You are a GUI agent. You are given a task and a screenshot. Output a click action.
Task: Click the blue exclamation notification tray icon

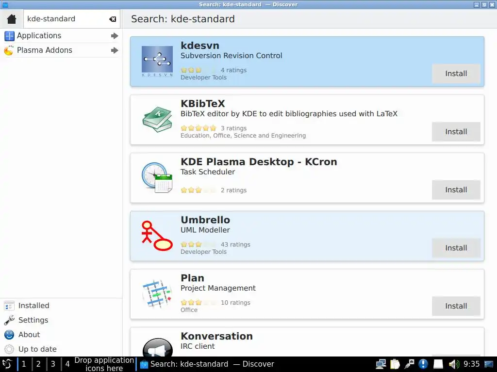click(423, 364)
